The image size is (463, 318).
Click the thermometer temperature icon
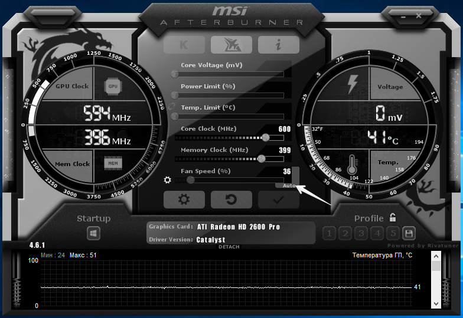(x=352, y=165)
